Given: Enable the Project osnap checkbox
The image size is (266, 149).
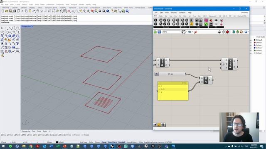Looking at the screenshot, I should pyautogui.click(x=73, y=135).
